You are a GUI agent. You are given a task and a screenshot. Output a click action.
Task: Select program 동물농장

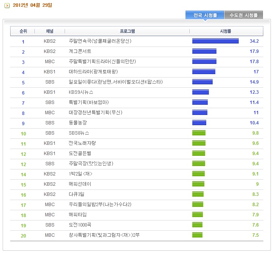(78, 123)
